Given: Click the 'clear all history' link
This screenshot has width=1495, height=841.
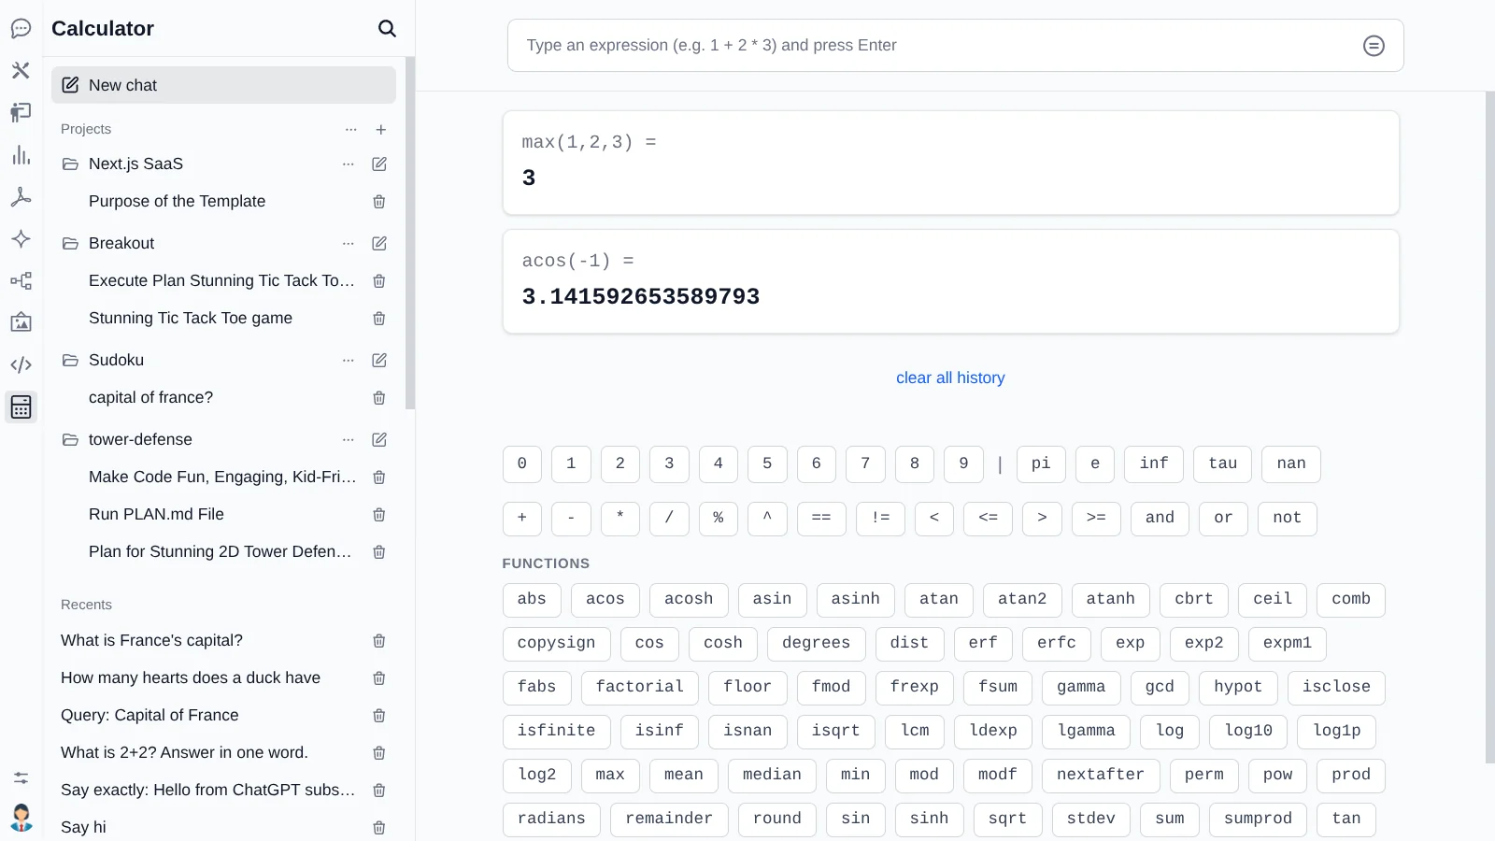Looking at the screenshot, I should 950,378.
